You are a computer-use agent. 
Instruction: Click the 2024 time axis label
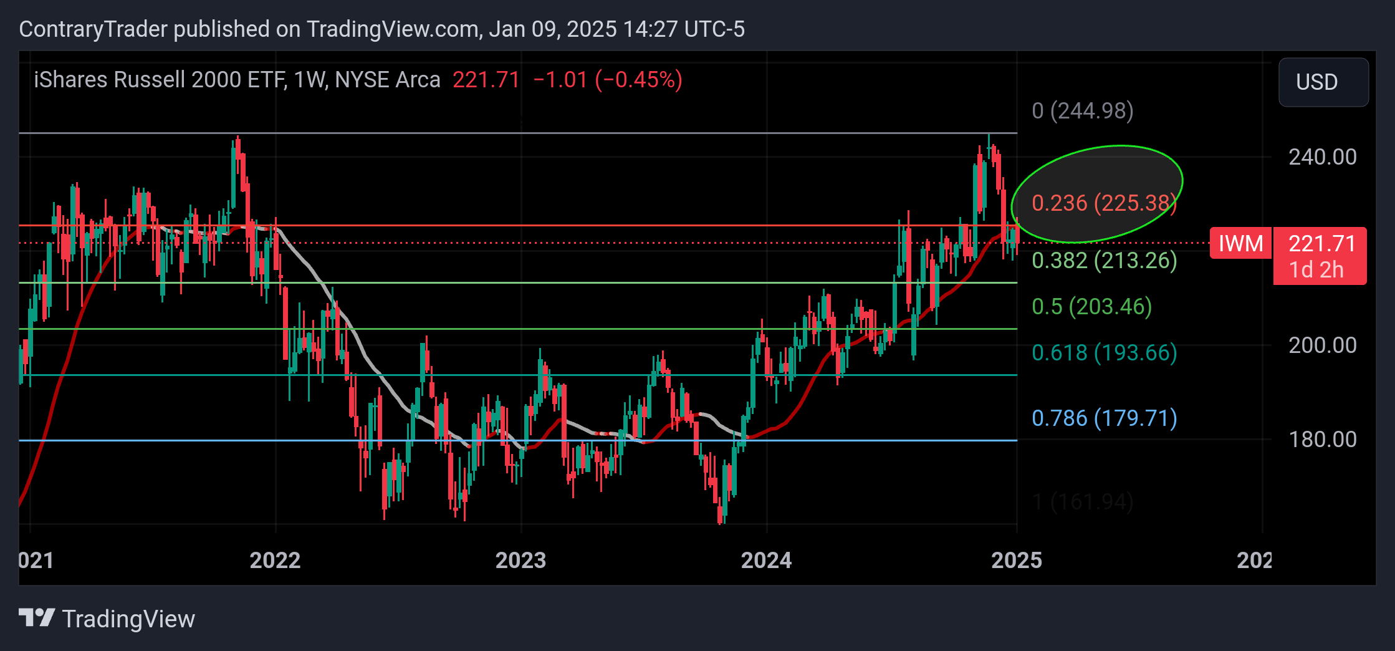tap(766, 561)
